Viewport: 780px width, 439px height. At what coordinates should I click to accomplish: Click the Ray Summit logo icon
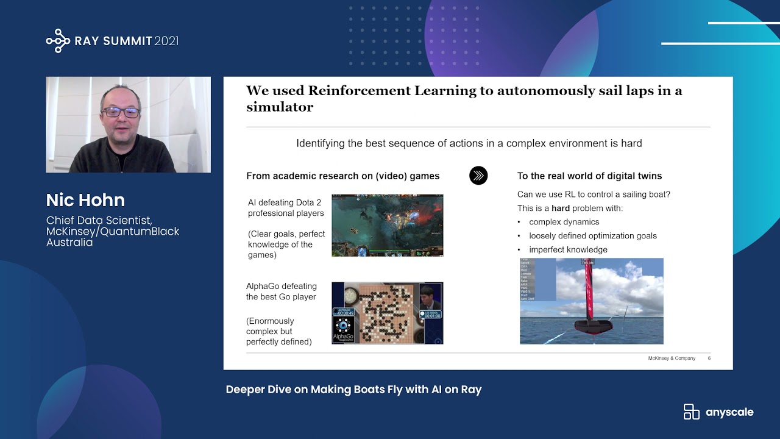coord(58,41)
